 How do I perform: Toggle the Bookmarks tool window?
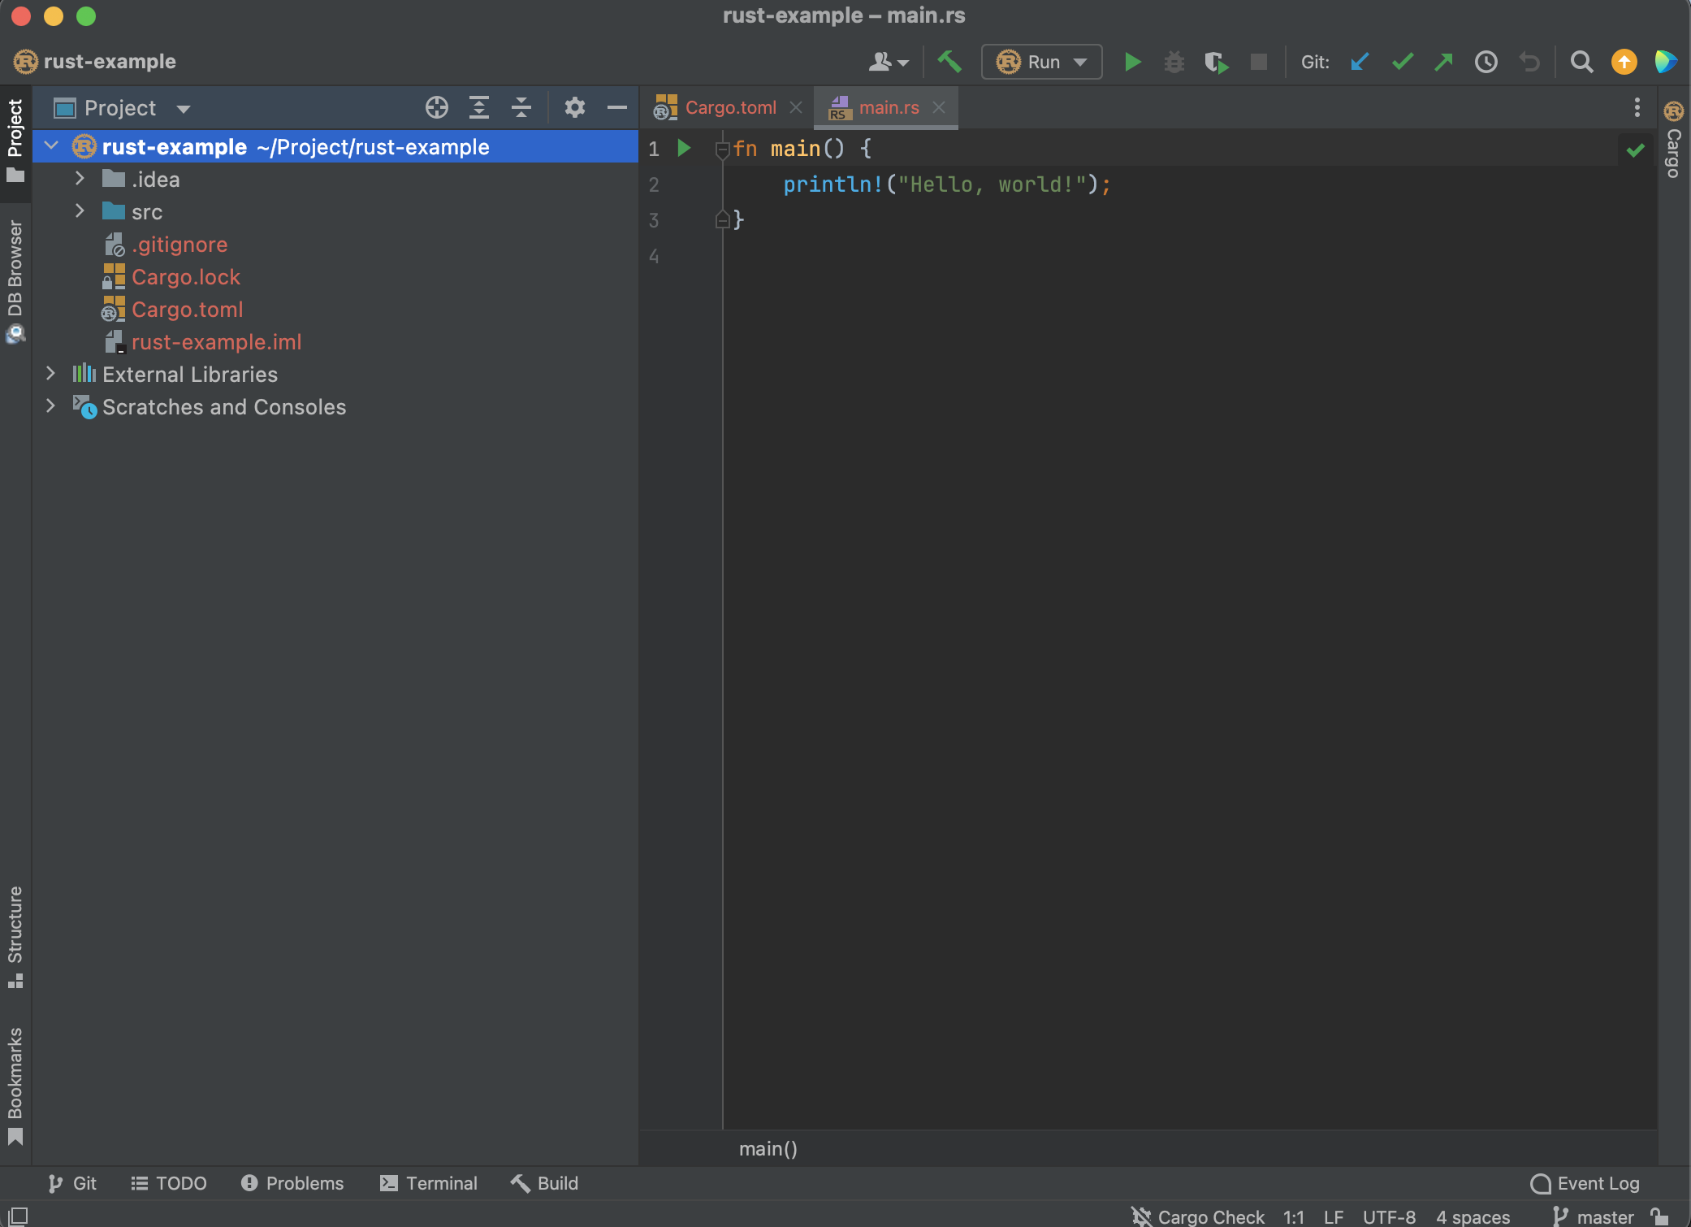(x=15, y=1085)
